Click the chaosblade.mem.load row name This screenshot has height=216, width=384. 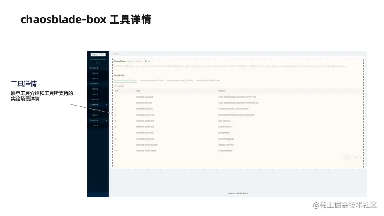pos(144,103)
